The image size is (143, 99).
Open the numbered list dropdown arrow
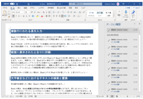60,12
